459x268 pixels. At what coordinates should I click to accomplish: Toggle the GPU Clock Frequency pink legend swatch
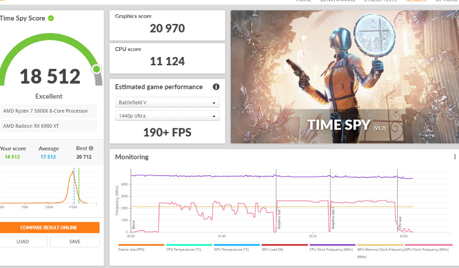[429, 245]
